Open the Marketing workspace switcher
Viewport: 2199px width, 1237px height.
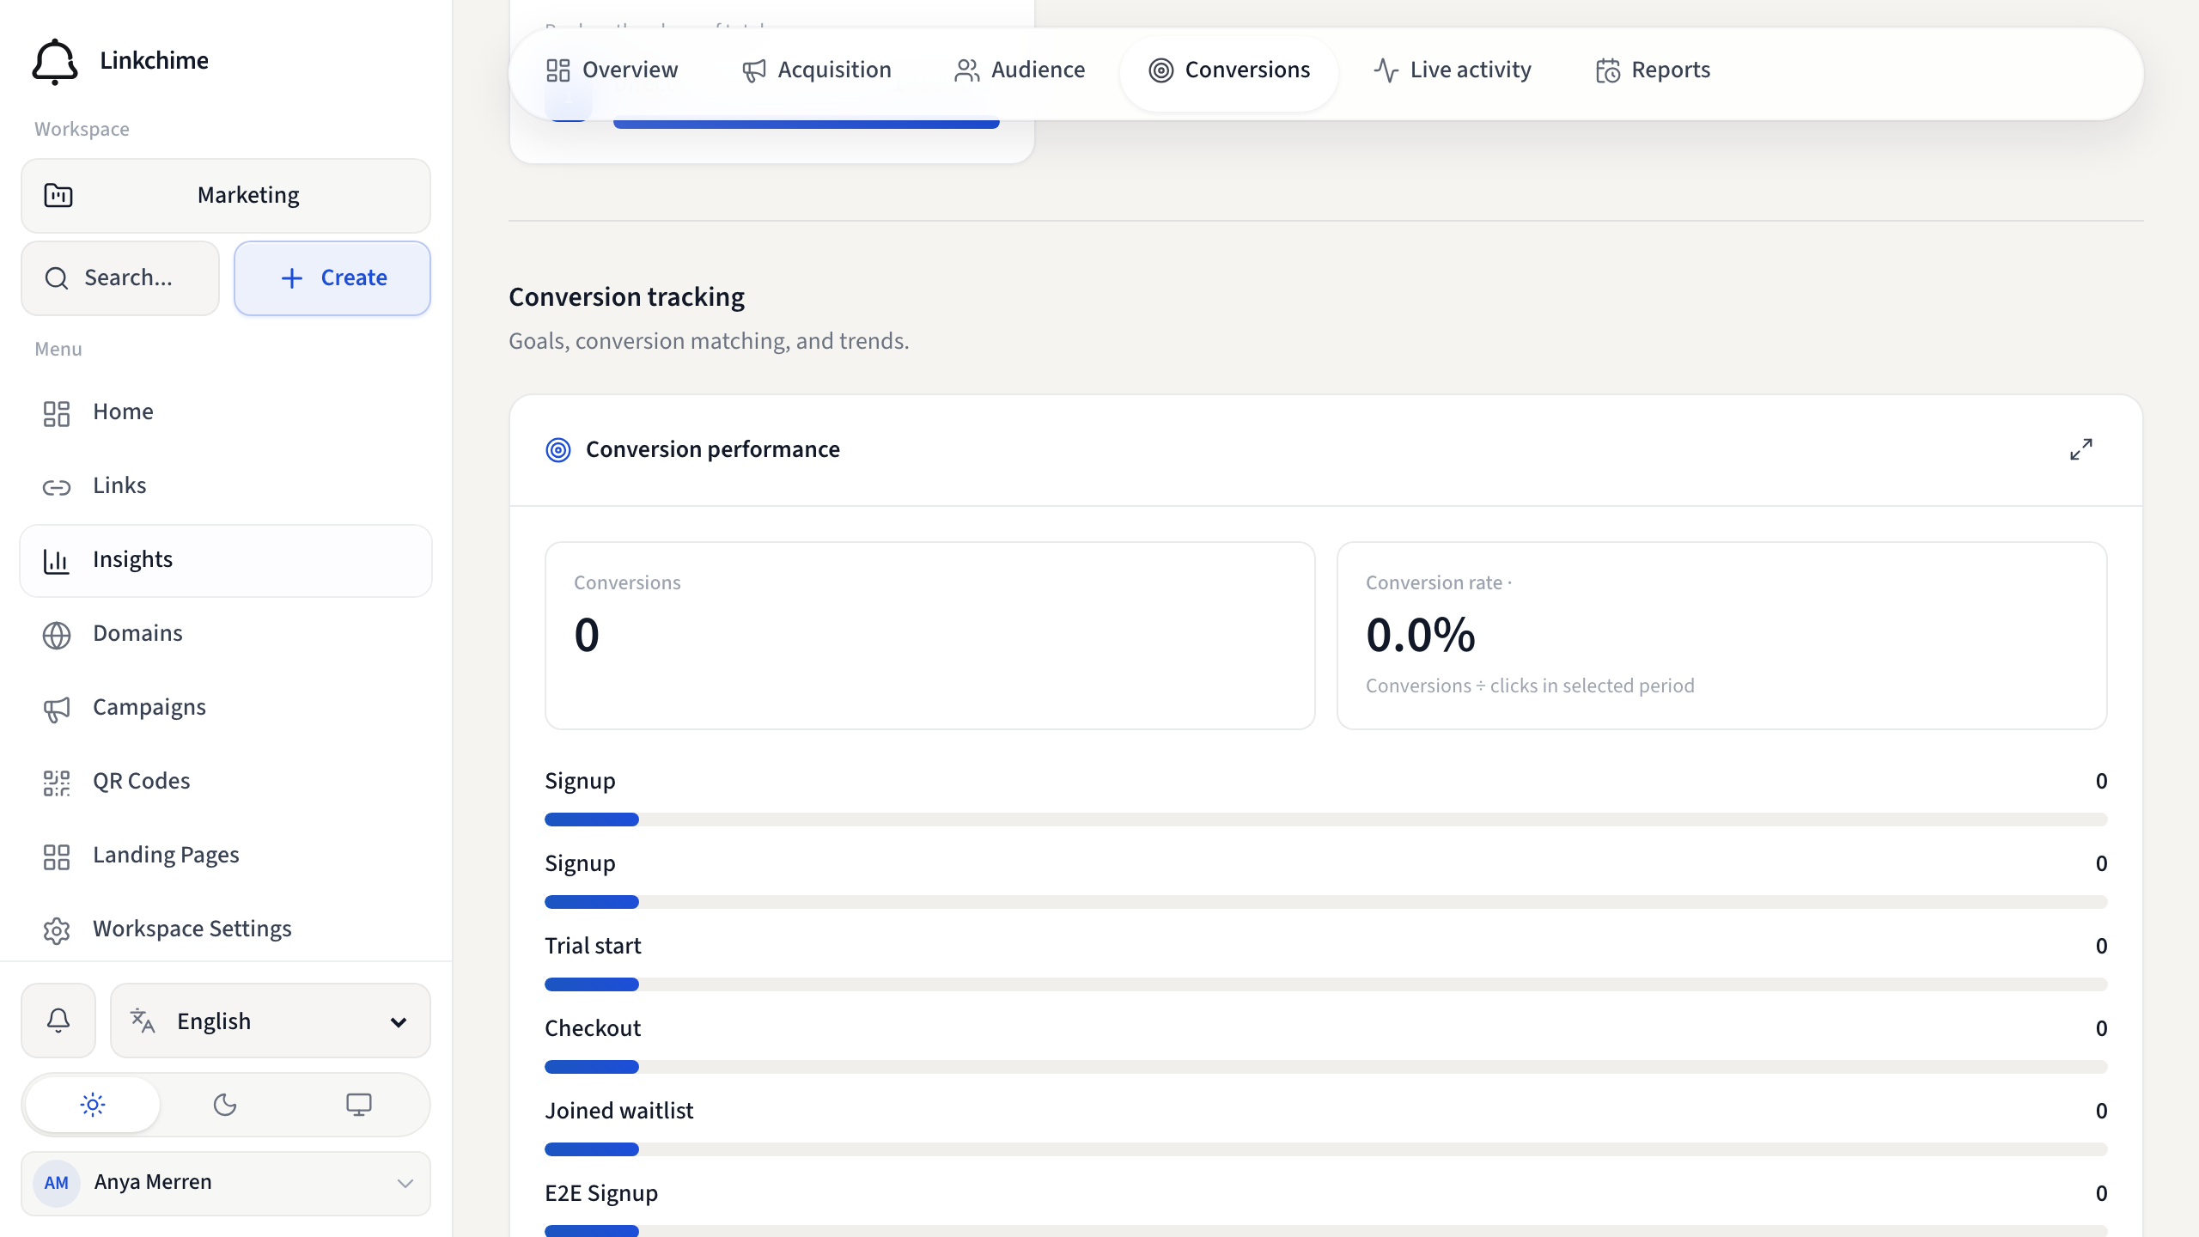pyautogui.click(x=226, y=195)
